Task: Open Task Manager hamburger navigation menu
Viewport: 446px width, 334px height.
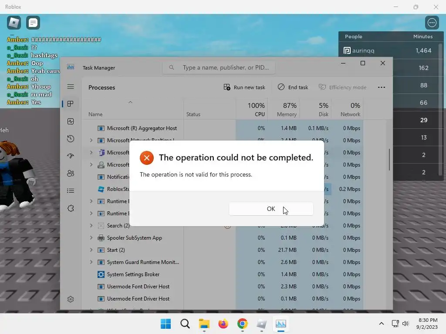Action: point(71,87)
